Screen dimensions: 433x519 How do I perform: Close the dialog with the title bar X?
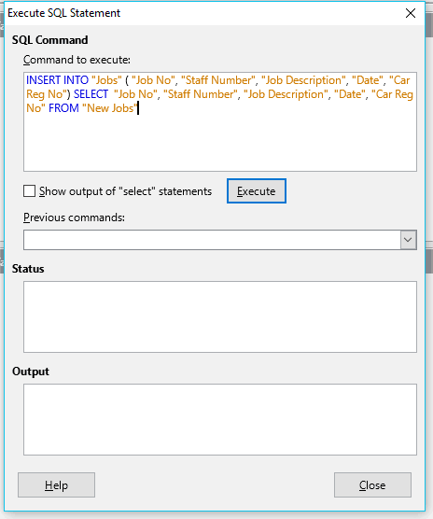click(411, 13)
